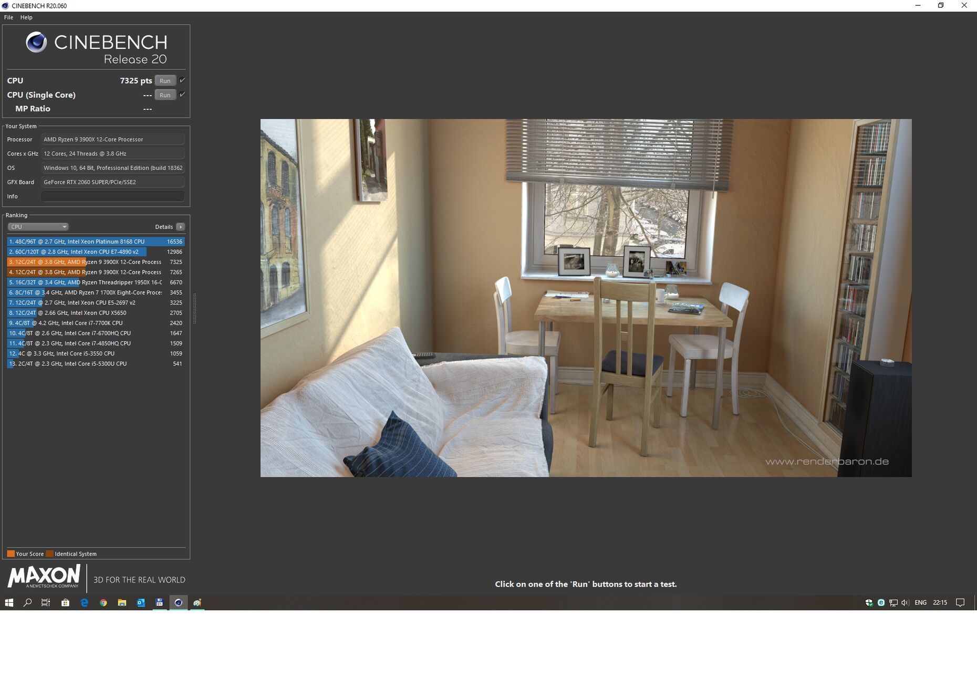Click the MAXON logo

tap(44, 577)
